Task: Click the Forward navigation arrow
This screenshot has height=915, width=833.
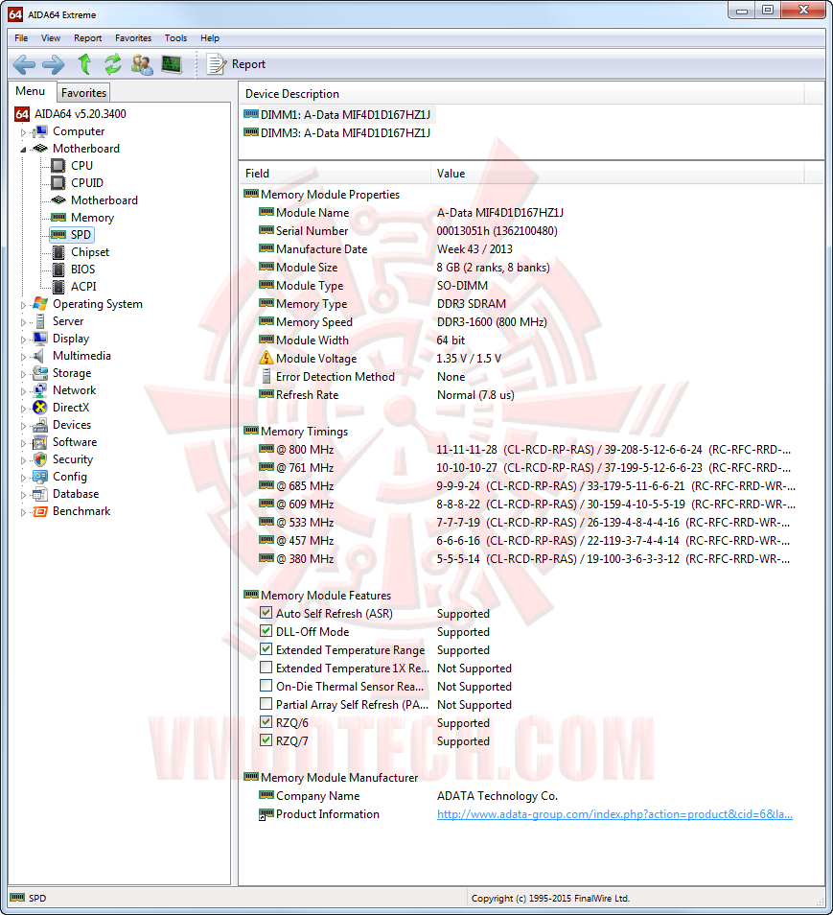Action: click(53, 64)
